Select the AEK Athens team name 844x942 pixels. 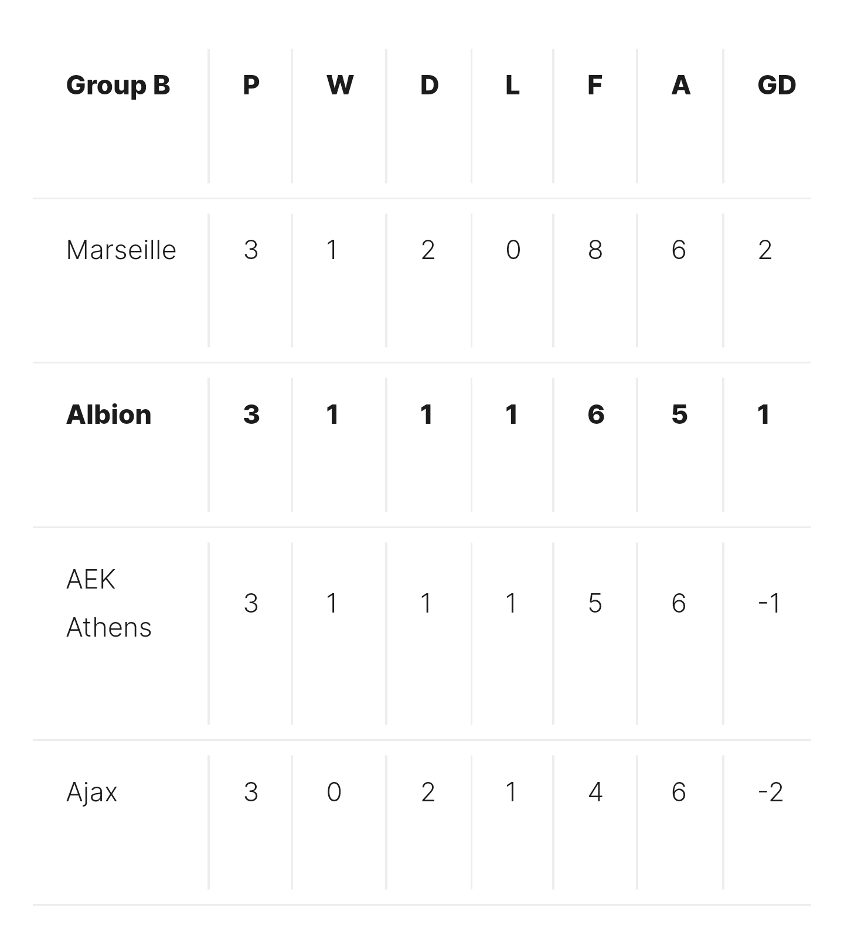(x=109, y=603)
